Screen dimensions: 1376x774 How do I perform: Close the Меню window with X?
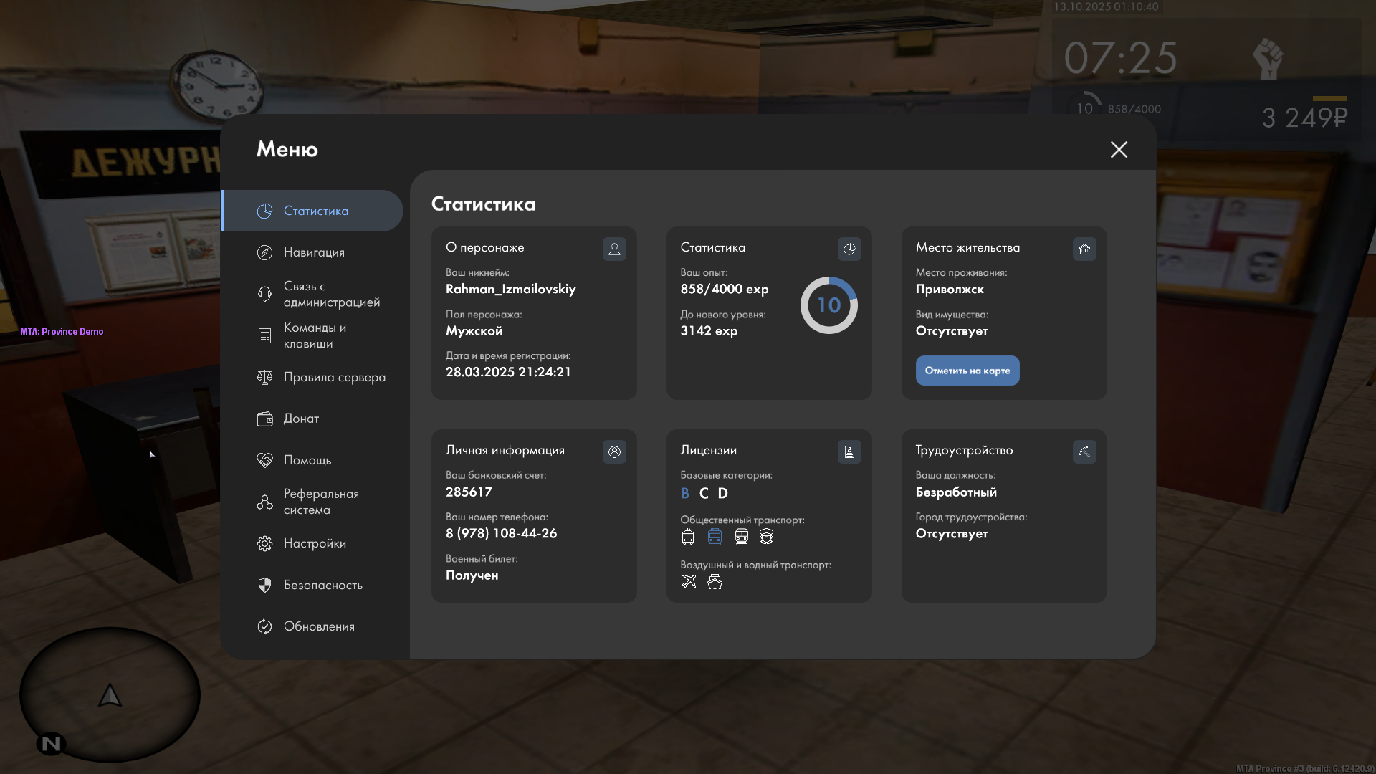click(x=1119, y=149)
